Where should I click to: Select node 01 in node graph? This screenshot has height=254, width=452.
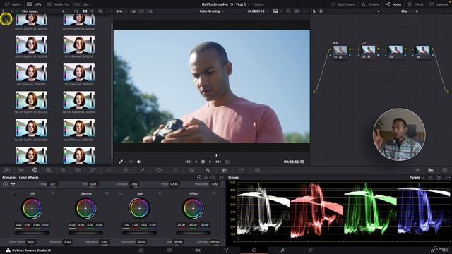point(340,52)
